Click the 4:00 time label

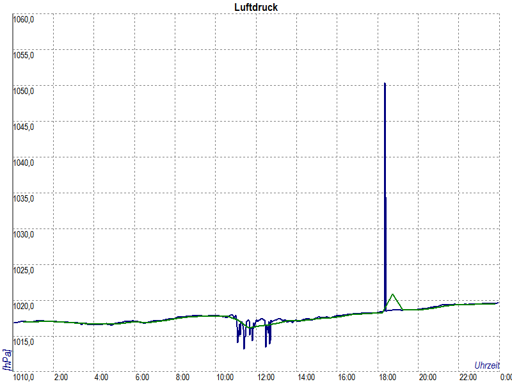tap(101, 378)
